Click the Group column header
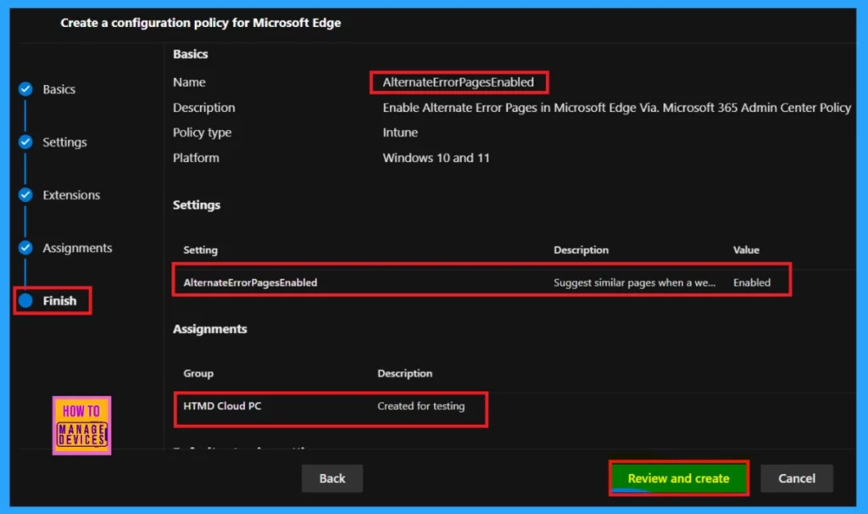The image size is (868, 514). click(x=198, y=373)
